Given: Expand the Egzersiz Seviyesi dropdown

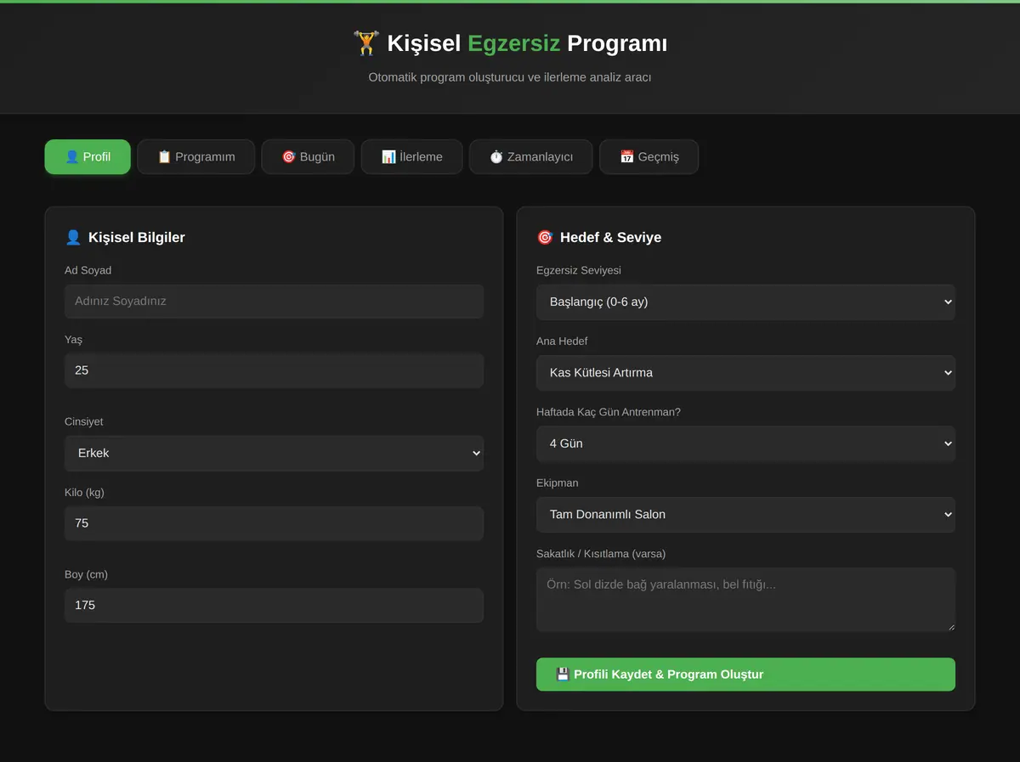Looking at the screenshot, I should pos(745,302).
